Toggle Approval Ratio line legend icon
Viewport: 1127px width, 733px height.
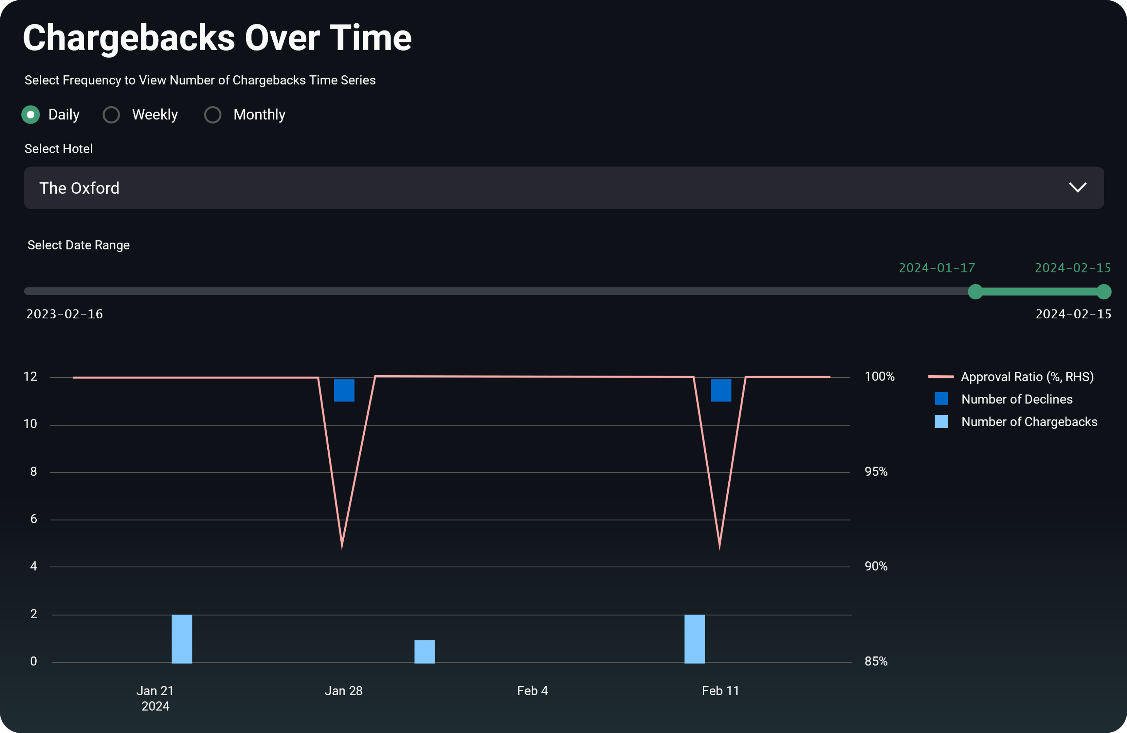click(941, 377)
